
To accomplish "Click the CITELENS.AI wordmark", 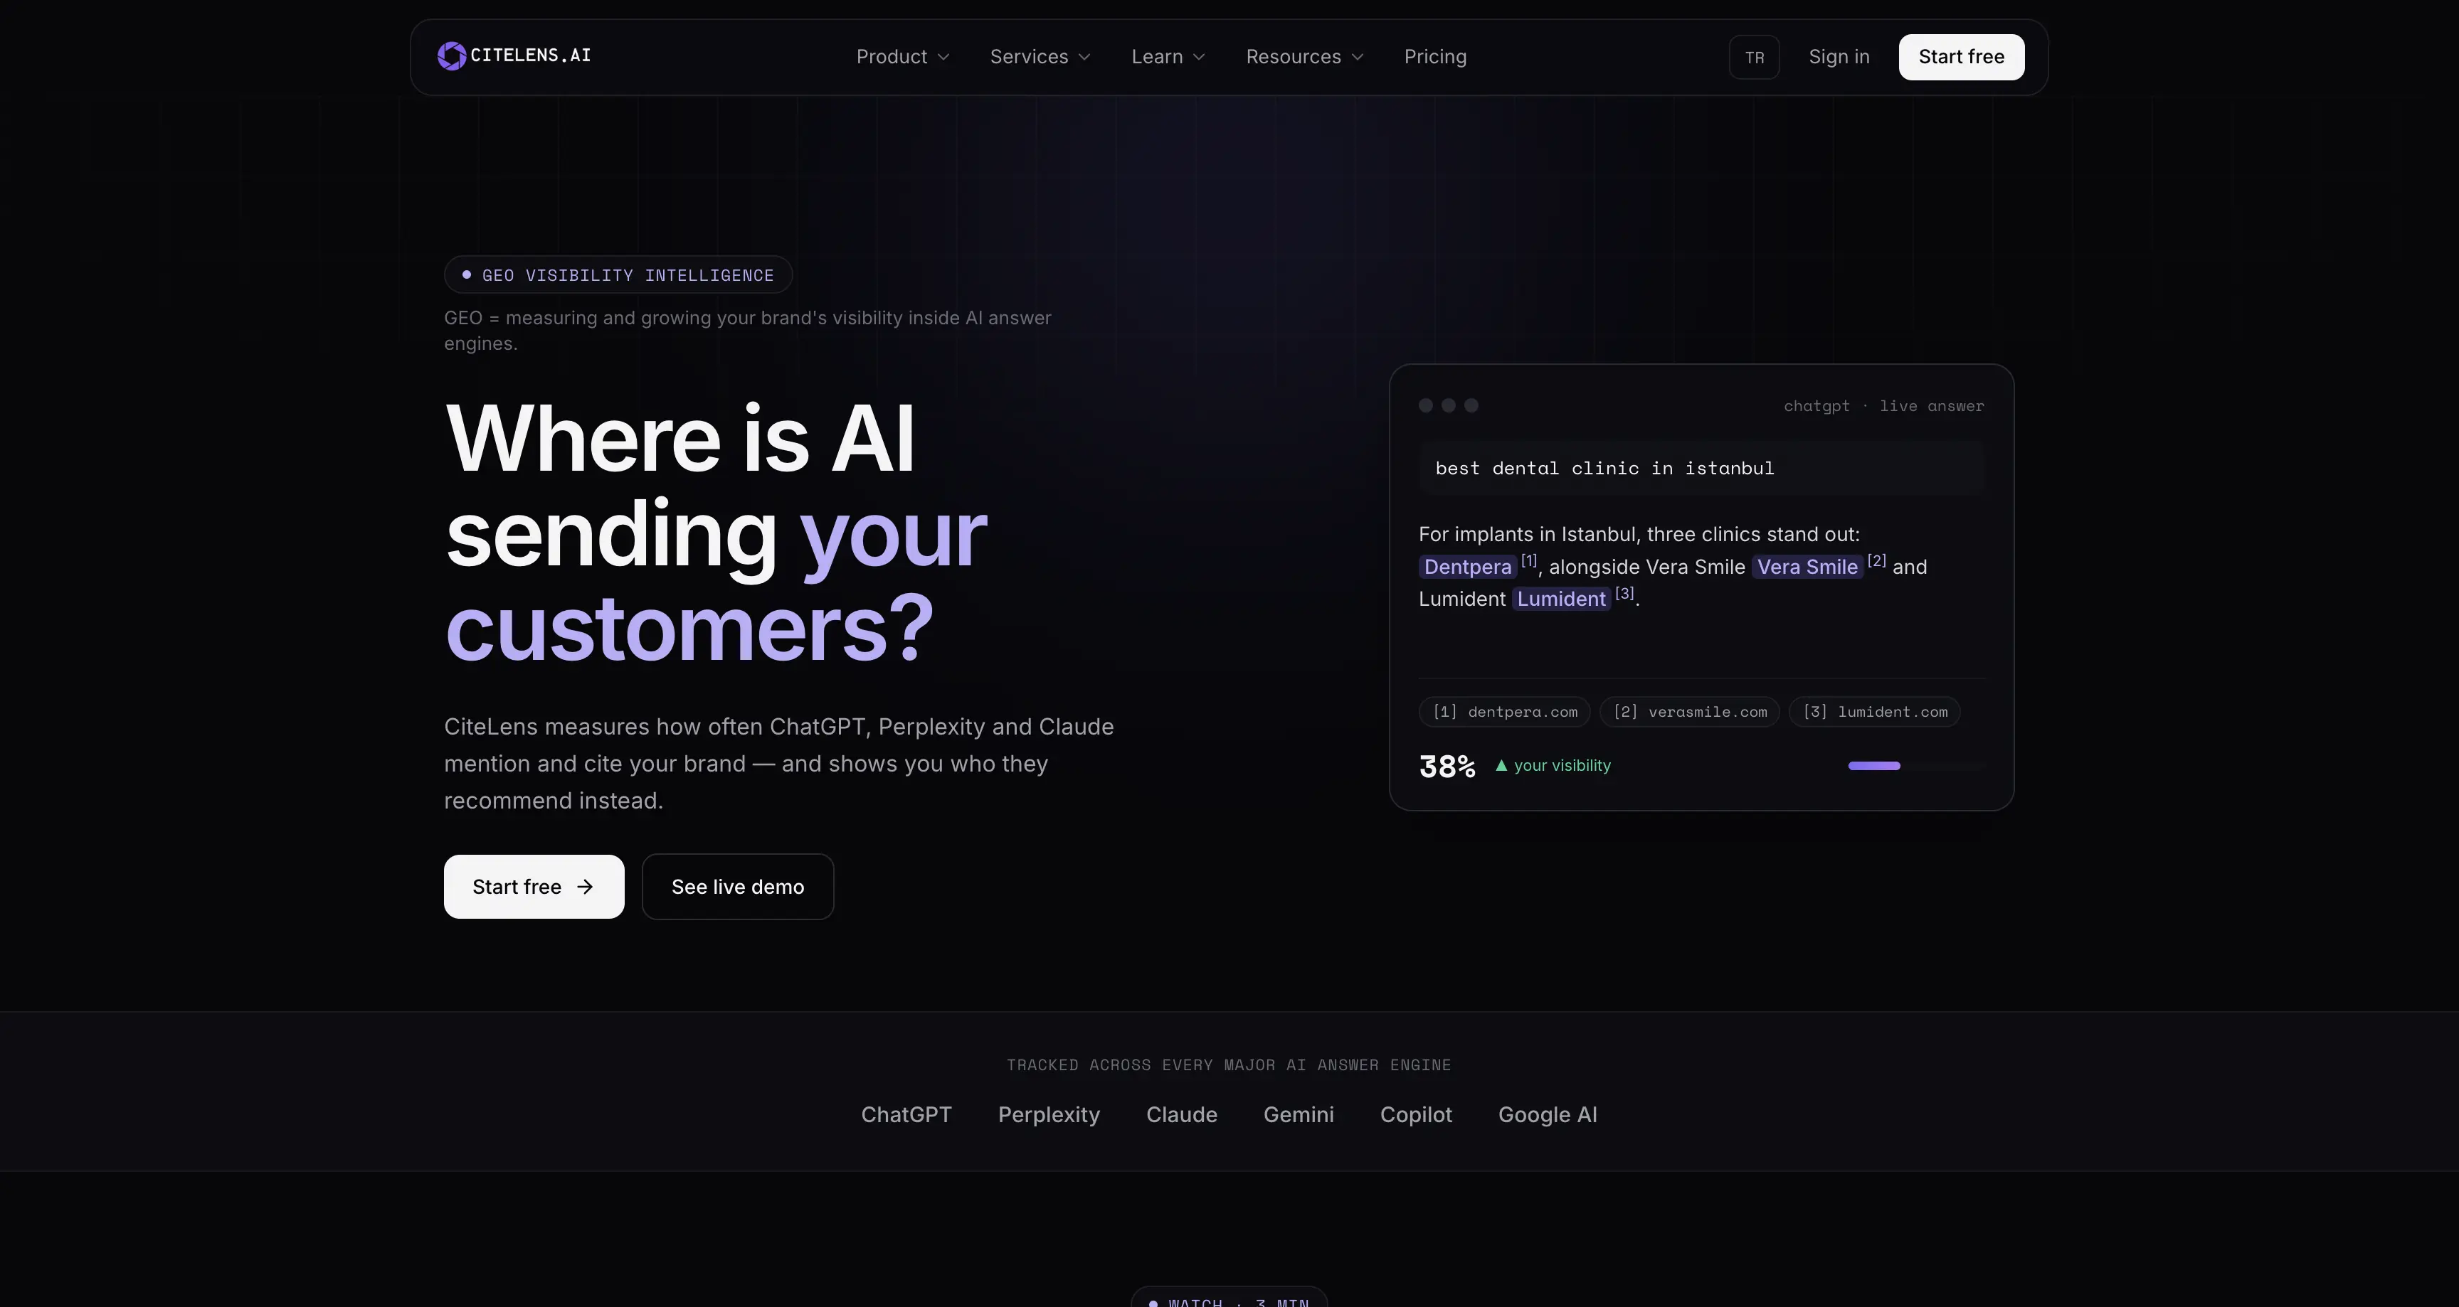I will pyautogui.click(x=531, y=55).
